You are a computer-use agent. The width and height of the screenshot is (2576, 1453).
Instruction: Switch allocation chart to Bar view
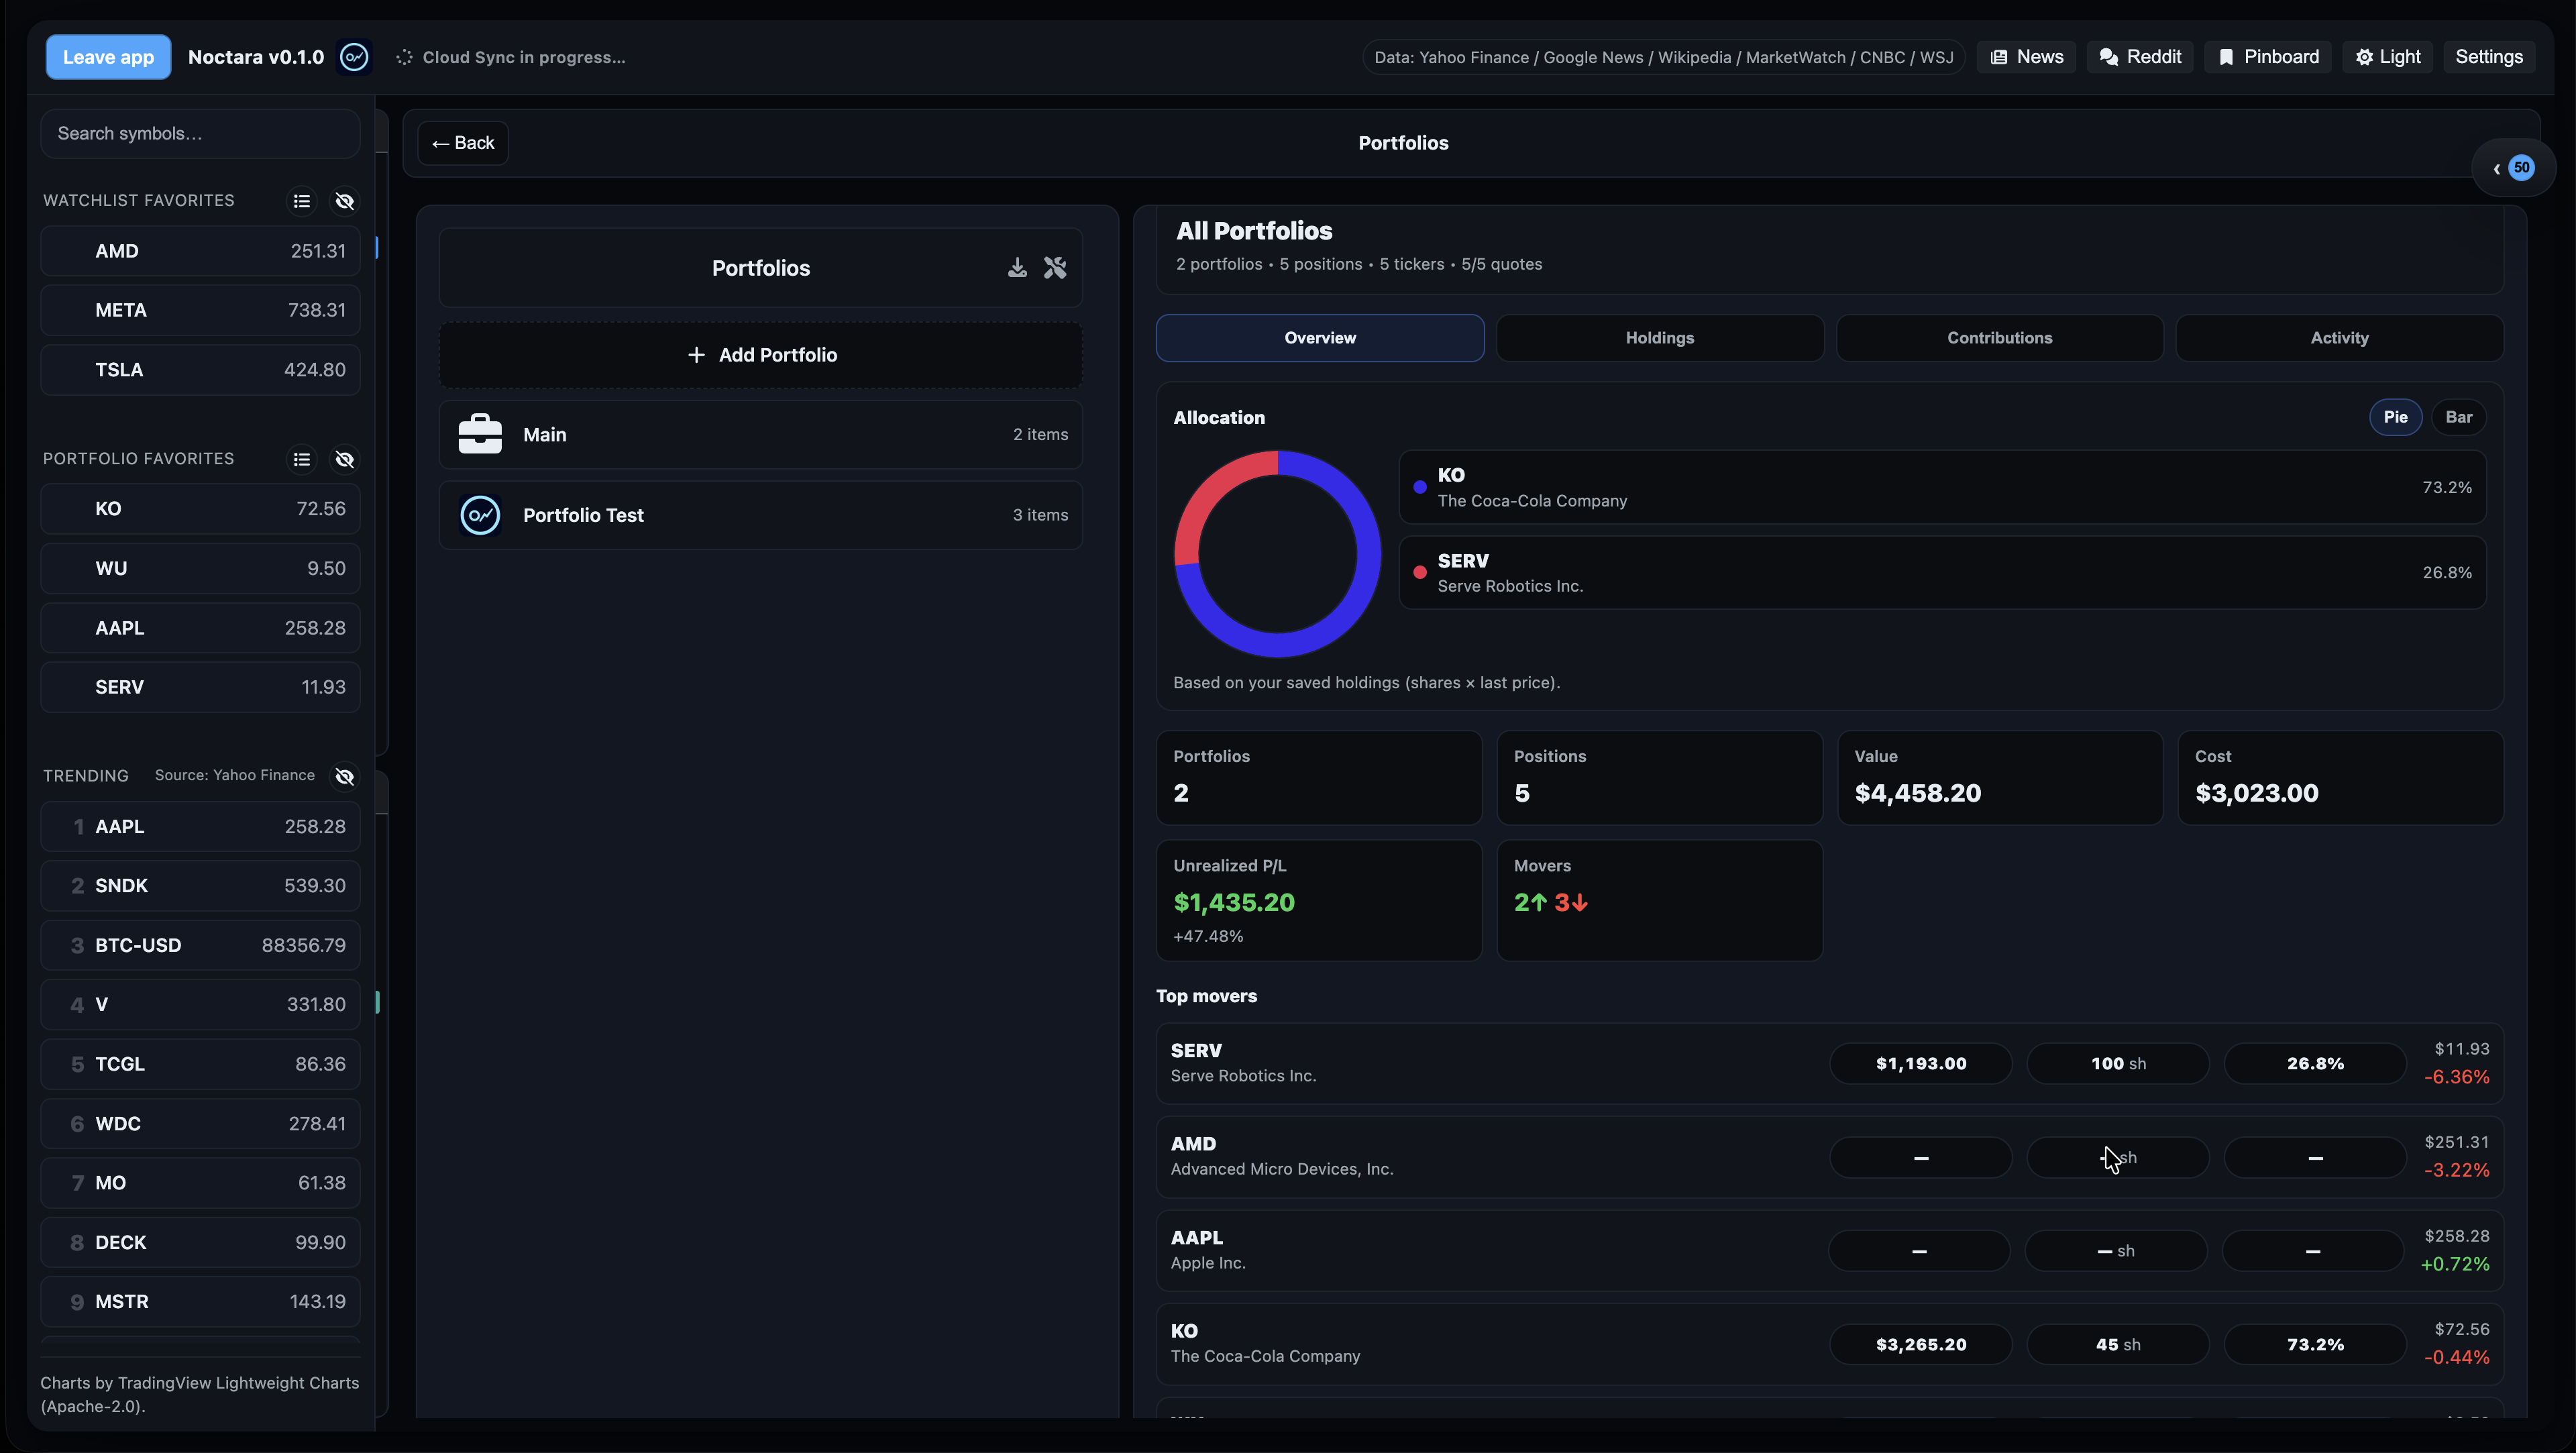[x=2458, y=417]
